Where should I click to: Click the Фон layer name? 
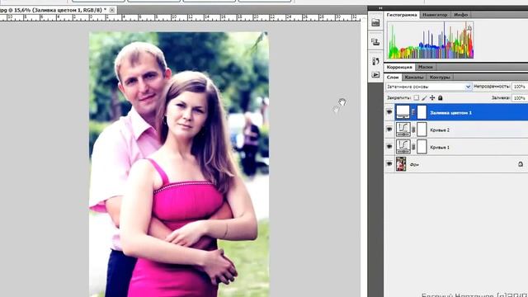414,165
